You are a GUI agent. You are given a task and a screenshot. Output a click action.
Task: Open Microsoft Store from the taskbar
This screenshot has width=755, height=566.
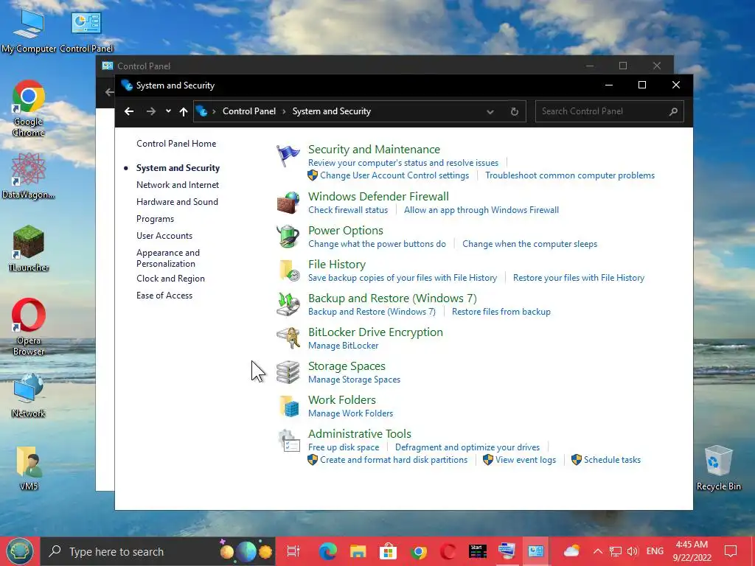pyautogui.click(x=388, y=551)
